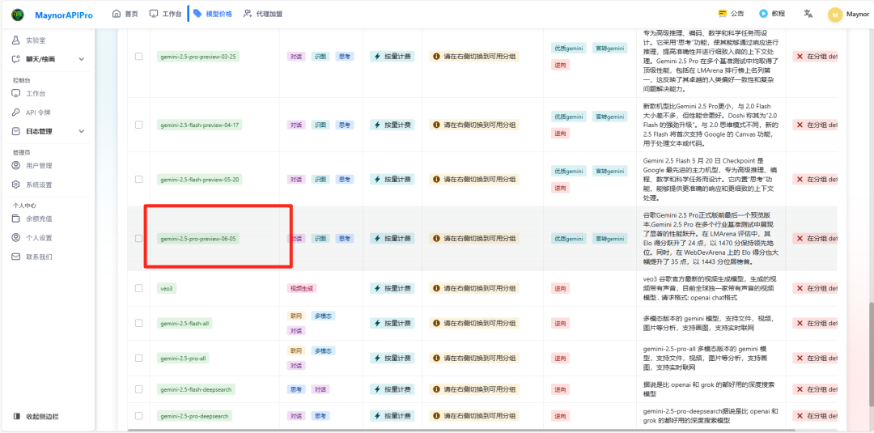Check the gemini-2.5-flash-preview-05-20 row checkbox

139,180
